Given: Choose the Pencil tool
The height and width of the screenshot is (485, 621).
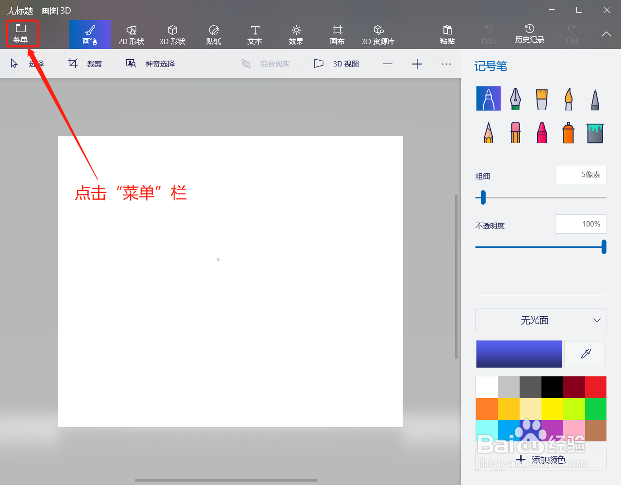Looking at the screenshot, I should pos(488,132).
